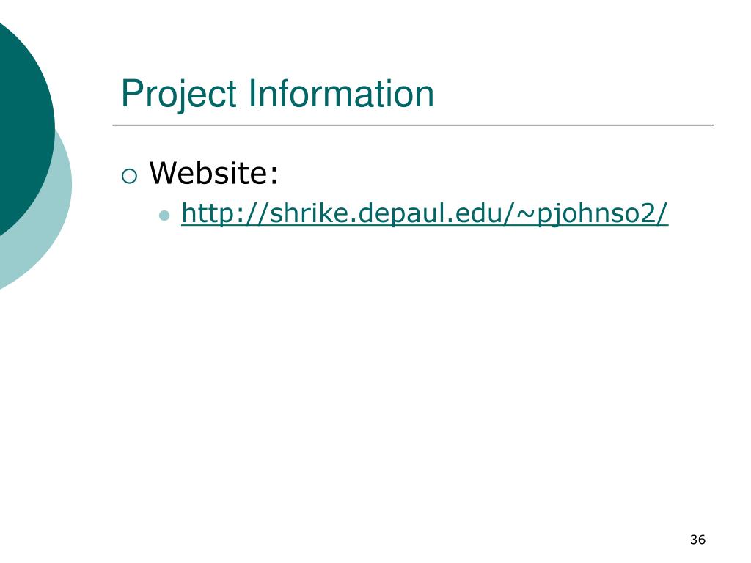Click the tilde character in the URL
Image resolution: width=751 pixels, height=563 pixels.
[x=525, y=213]
